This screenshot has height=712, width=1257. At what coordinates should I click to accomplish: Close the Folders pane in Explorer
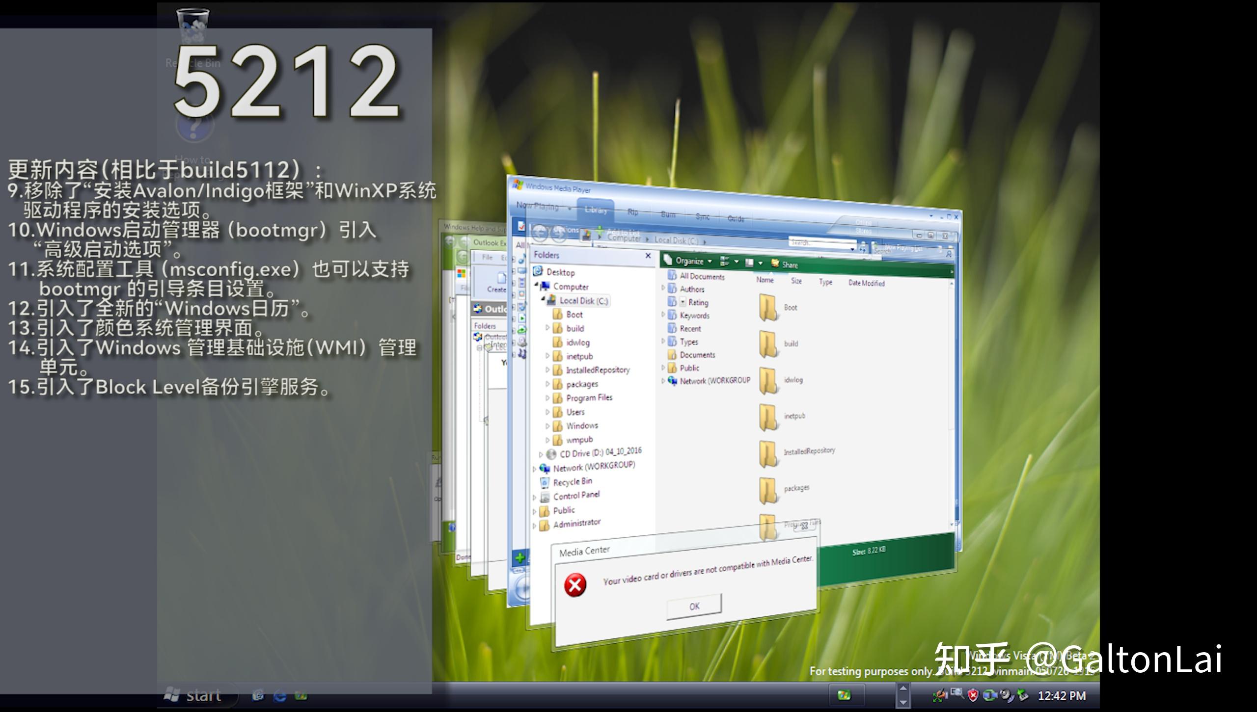pos(648,256)
